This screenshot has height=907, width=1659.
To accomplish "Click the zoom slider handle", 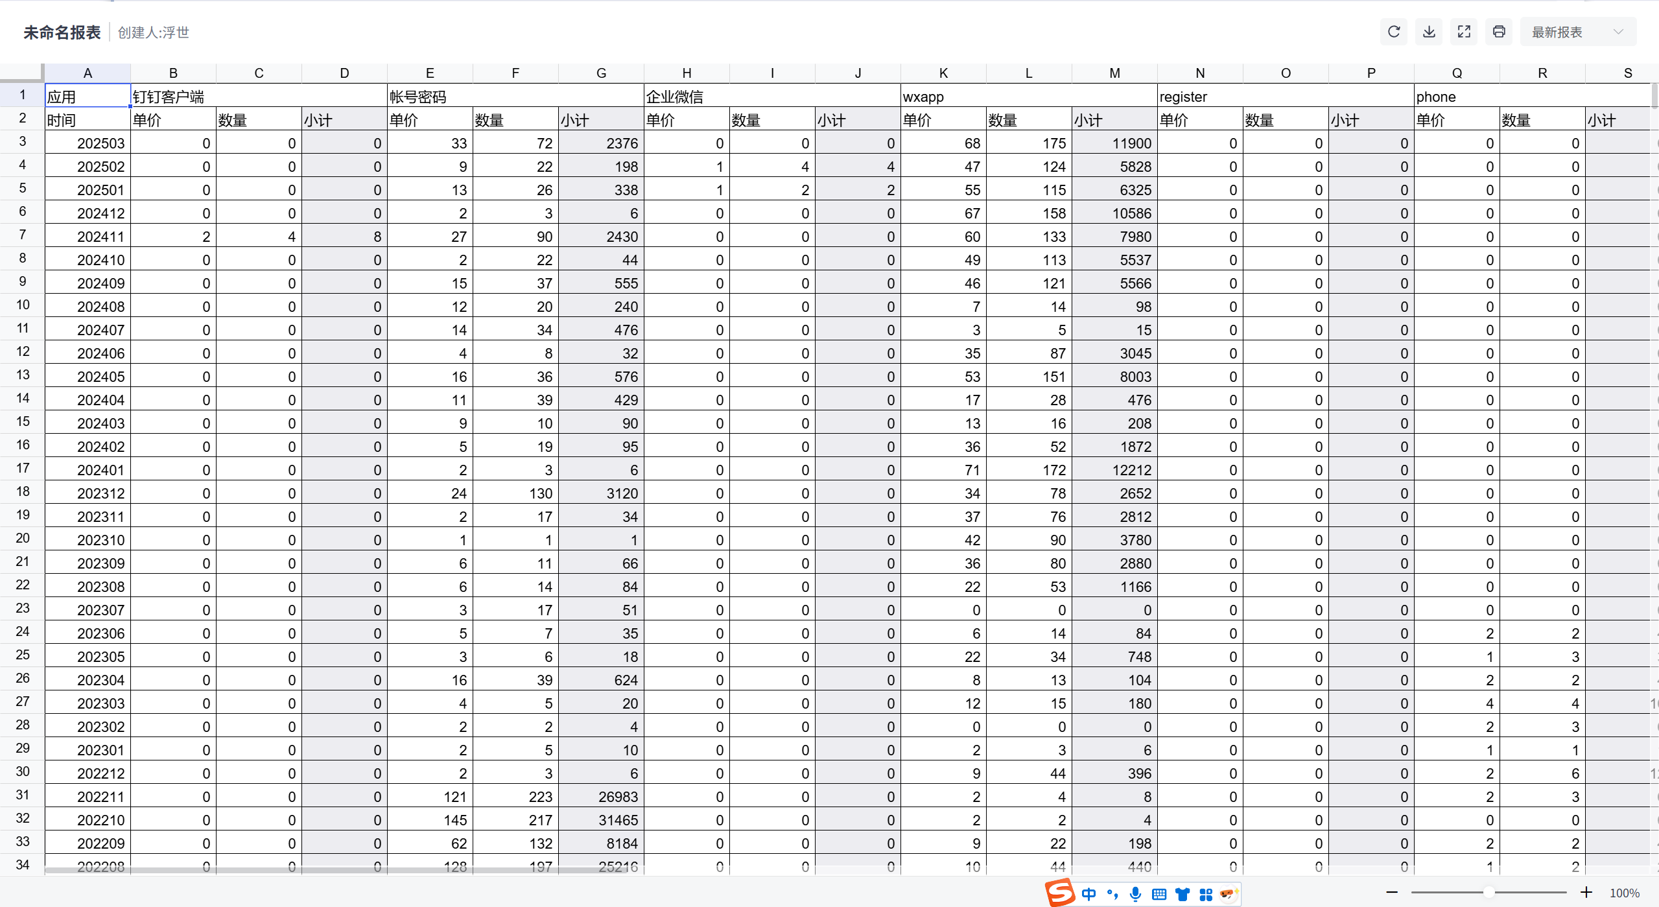I will pyautogui.click(x=1489, y=893).
